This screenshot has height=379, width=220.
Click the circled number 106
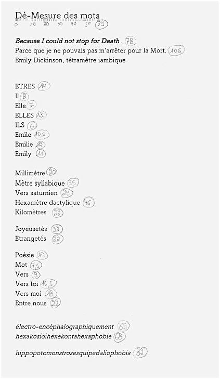pos(176,51)
